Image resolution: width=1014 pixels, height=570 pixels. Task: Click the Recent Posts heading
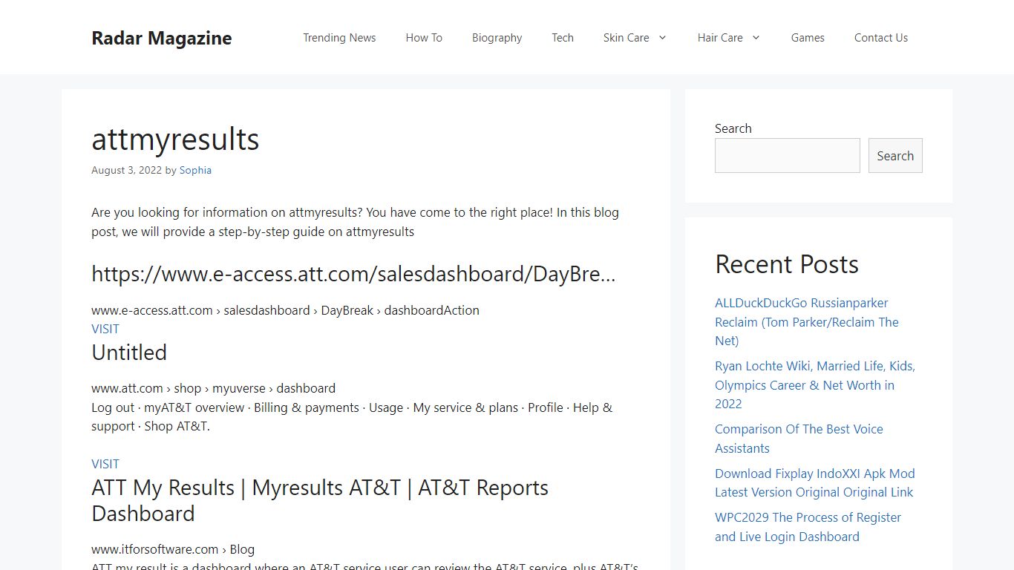pyautogui.click(x=787, y=264)
